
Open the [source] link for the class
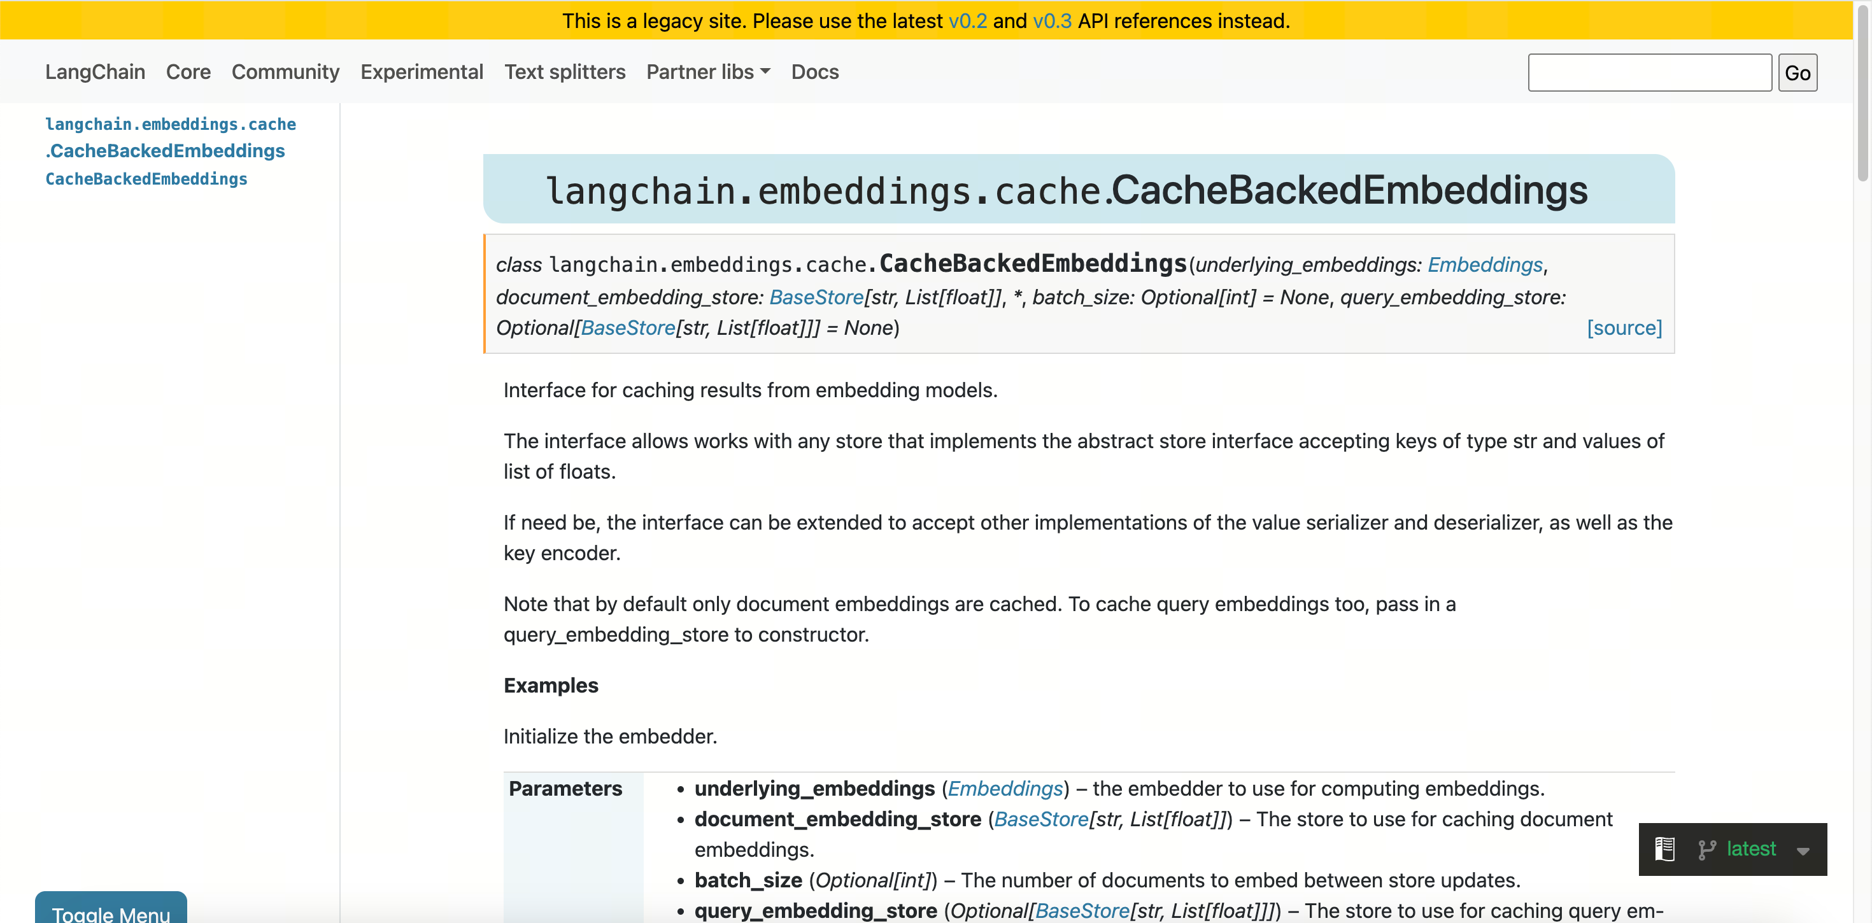[x=1624, y=328]
